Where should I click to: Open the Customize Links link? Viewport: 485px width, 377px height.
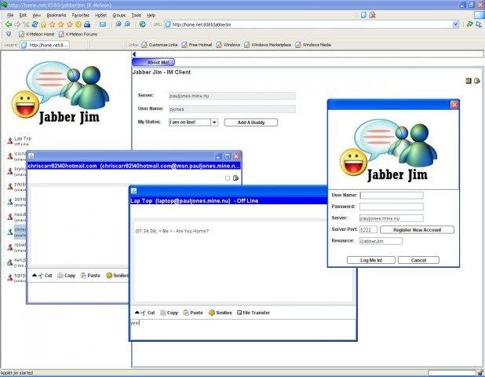point(159,45)
